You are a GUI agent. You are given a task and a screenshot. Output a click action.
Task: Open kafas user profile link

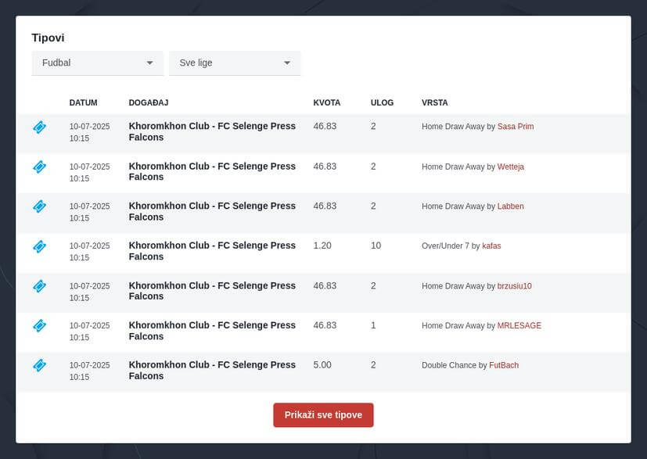pyautogui.click(x=491, y=246)
